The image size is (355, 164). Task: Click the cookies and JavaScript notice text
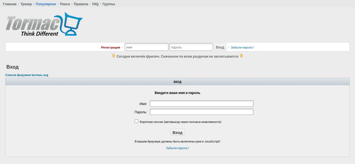tap(177, 141)
